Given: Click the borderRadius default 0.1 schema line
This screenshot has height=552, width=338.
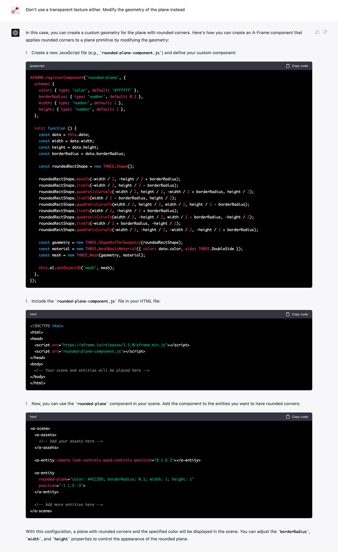Looking at the screenshot, I should coord(91,97).
